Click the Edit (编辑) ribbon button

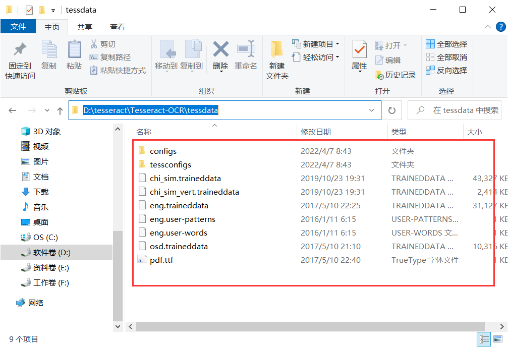click(388, 60)
